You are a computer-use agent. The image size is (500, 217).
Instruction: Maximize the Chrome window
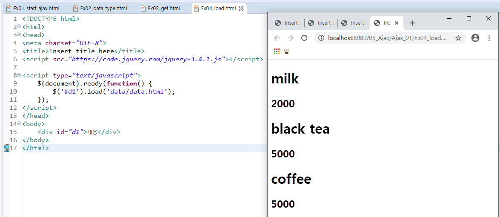469,18
